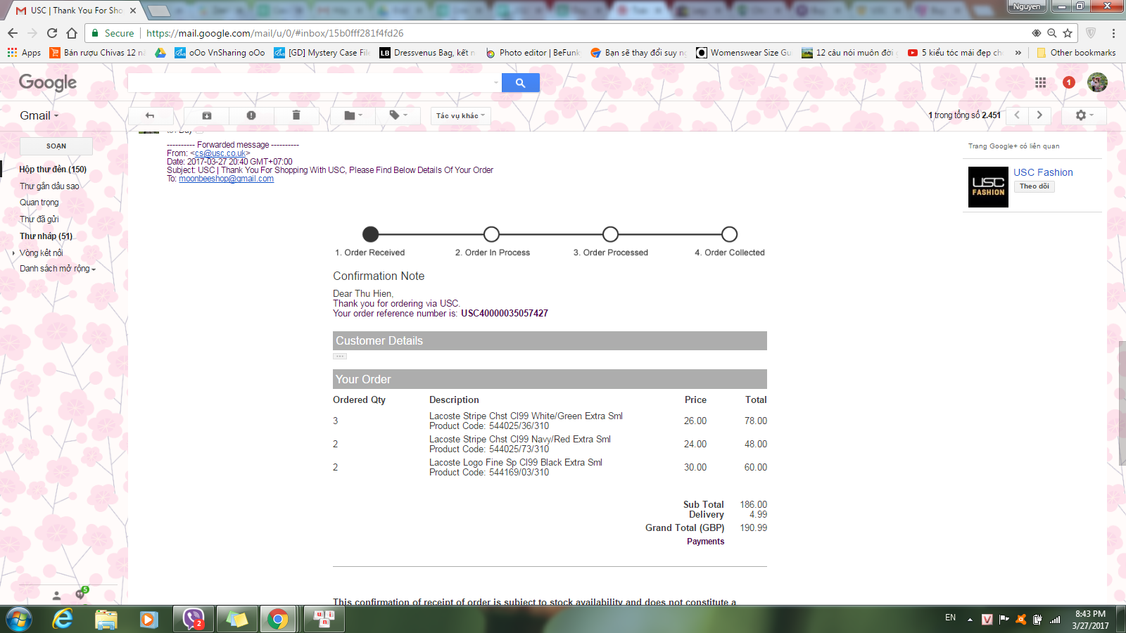Open the Google apps grid
1126x633 pixels.
1040,83
